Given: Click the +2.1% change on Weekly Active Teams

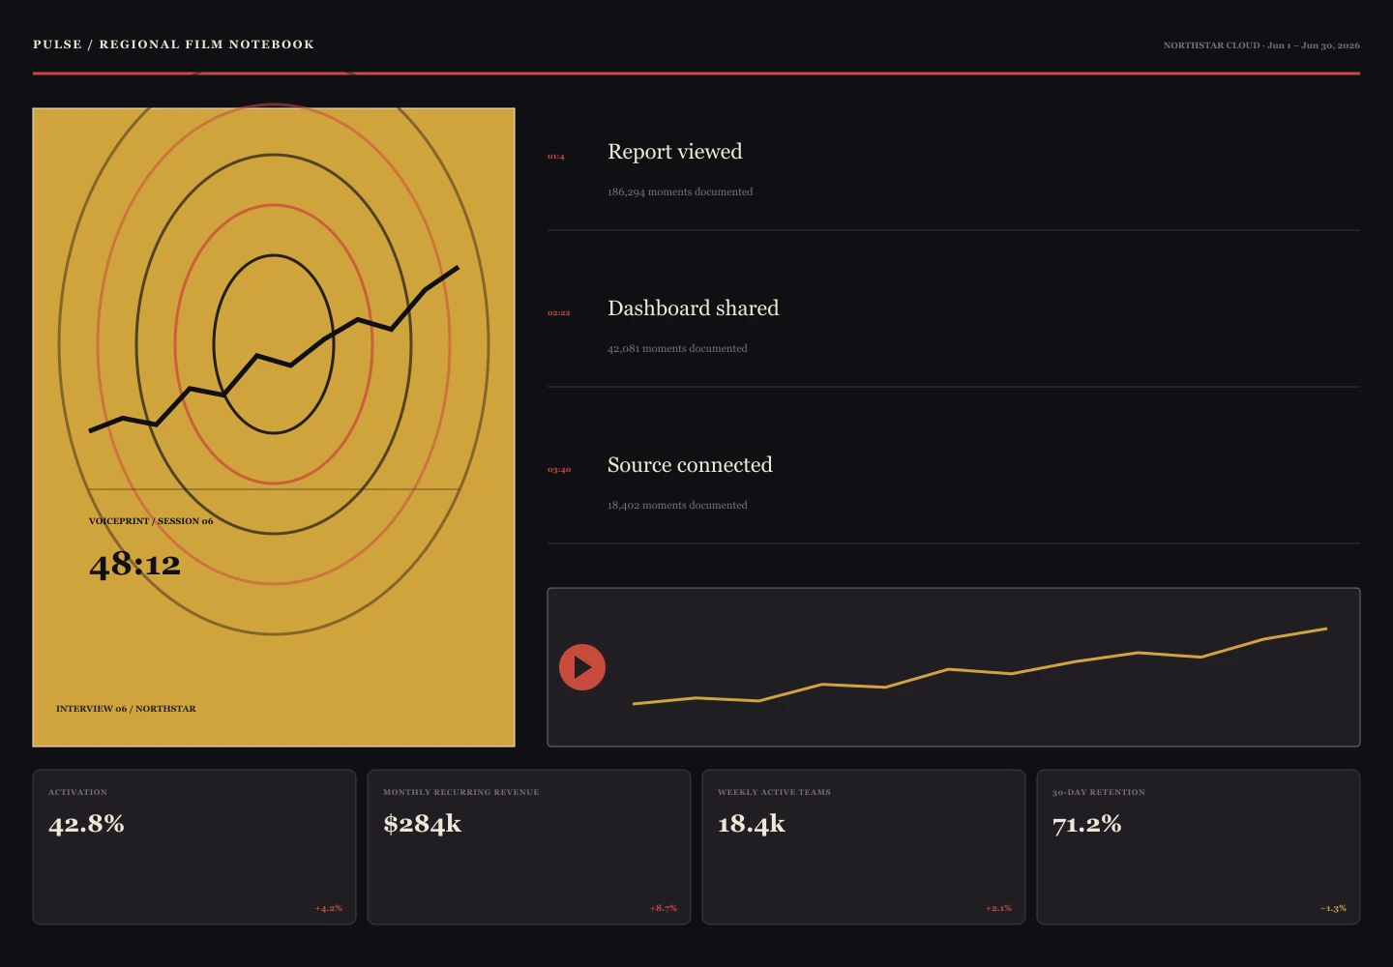Looking at the screenshot, I should [998, 908].
